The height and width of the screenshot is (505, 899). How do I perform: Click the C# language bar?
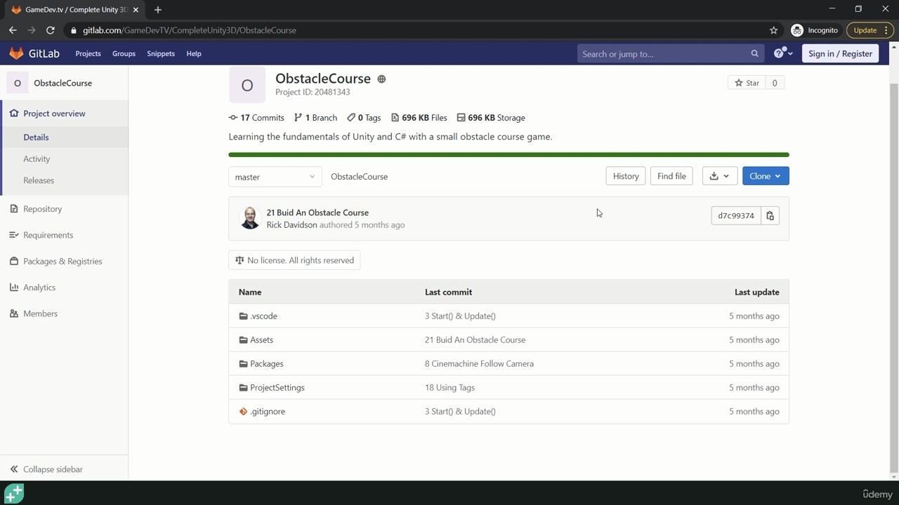pyautogui.click(x=508, y=154)
